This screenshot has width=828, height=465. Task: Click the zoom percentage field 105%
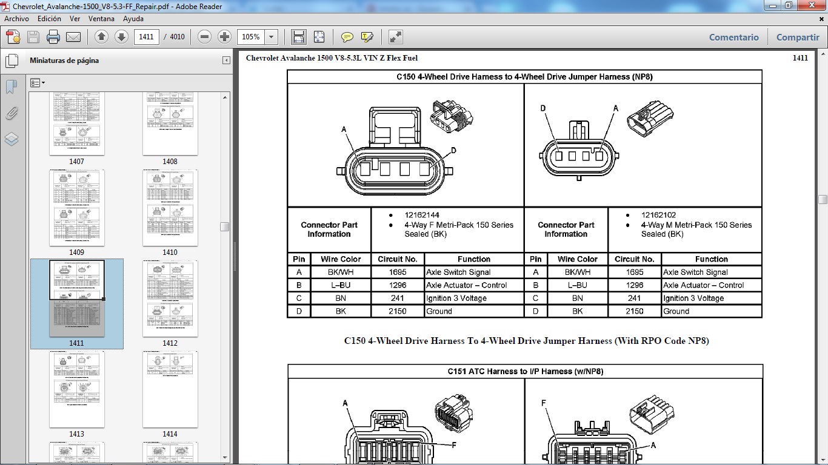(251, 37)
